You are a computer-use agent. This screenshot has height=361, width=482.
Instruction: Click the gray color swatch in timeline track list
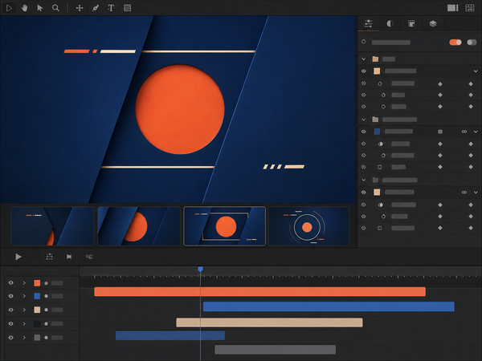tap(37, 338)
